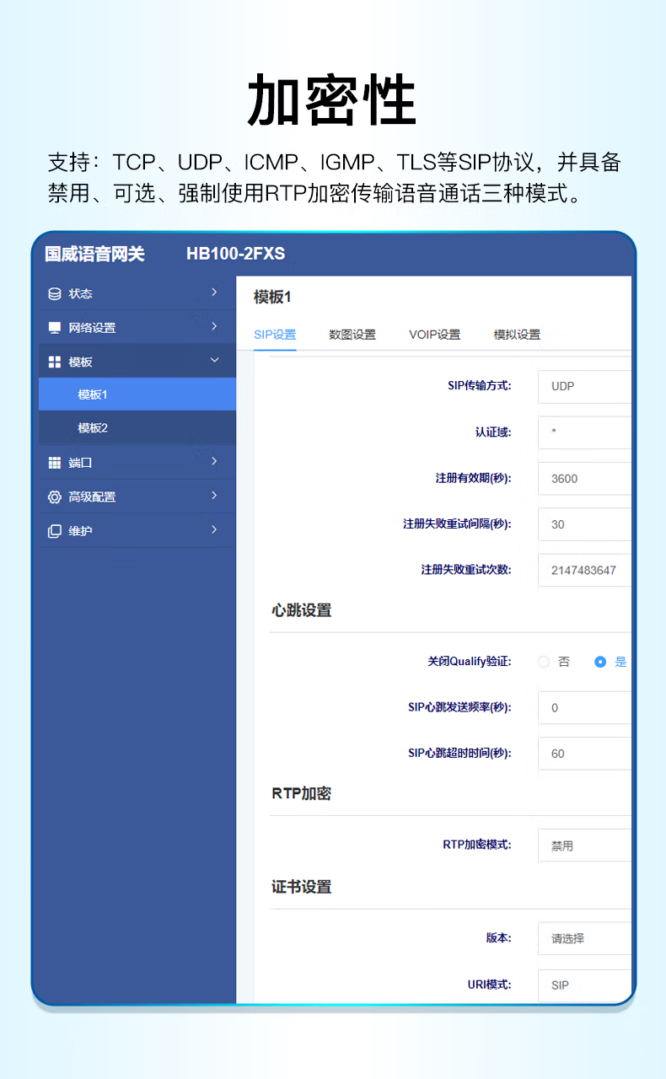Expand the 网络设置 menu chevron
The width and height of the screenshot is (666, 1079).
214,326
